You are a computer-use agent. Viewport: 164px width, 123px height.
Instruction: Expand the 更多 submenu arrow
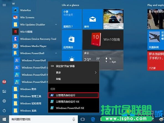click(x=96, y=73)
